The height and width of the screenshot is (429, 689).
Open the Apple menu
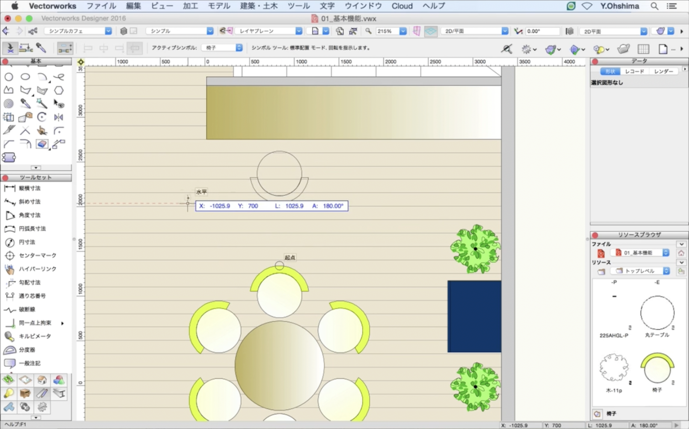coord(15,6)
